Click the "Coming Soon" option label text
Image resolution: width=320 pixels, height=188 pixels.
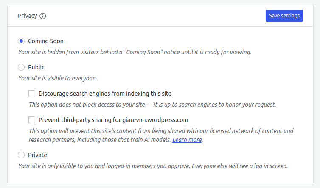point(45,41)
